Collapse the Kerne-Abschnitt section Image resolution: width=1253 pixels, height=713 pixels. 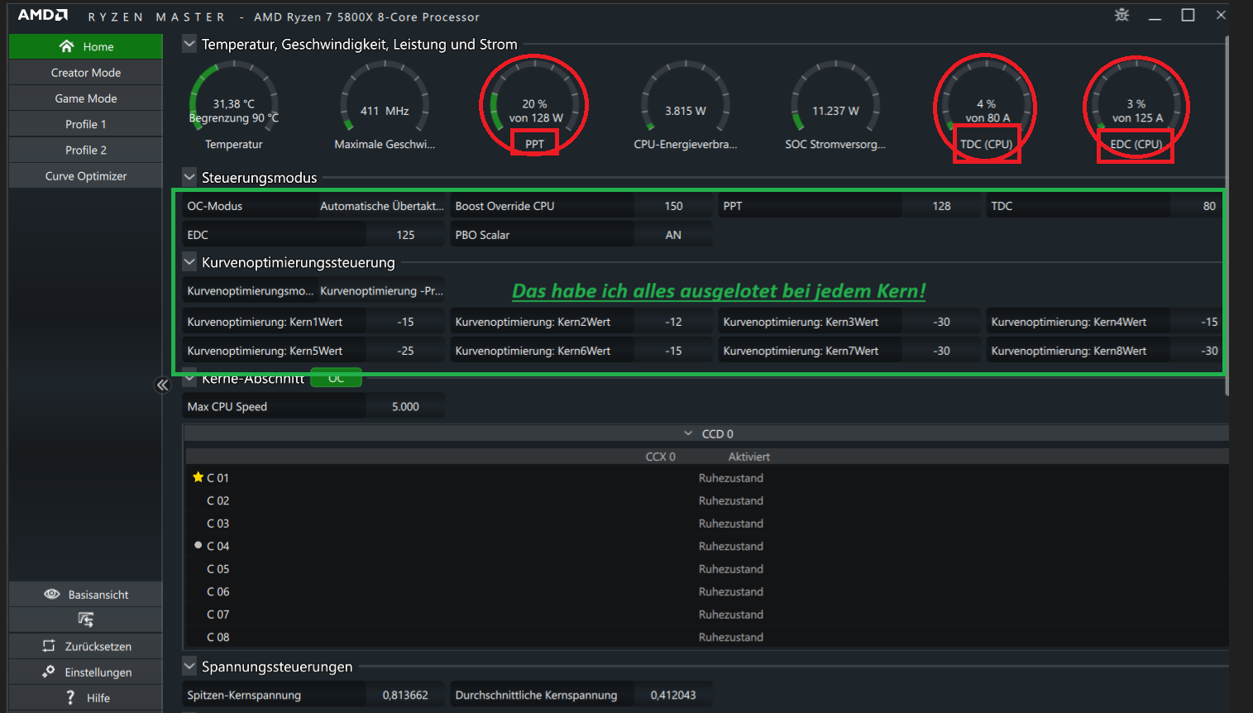point(189,378)
